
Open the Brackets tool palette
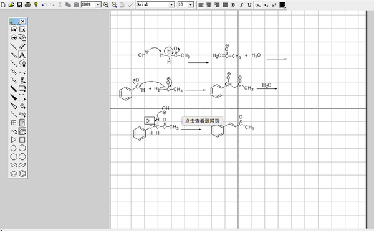22,97
